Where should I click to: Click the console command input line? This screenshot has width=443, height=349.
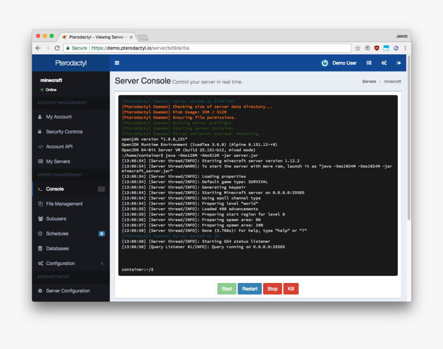(x=258, y=270)
